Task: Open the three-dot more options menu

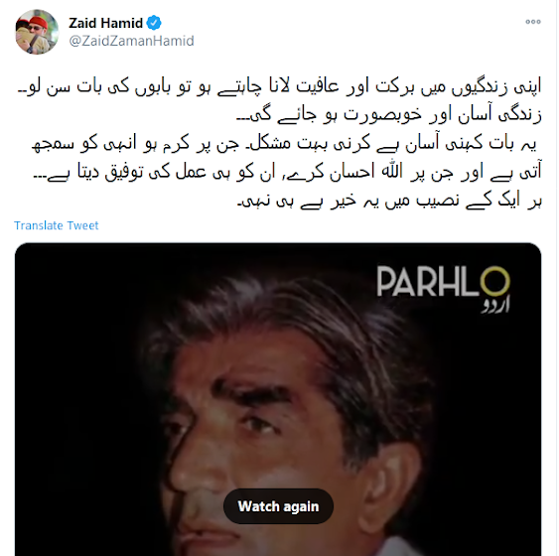Action: 533,22
